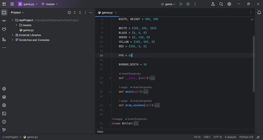The image size is (263, 140).
Task: Open 4 spaces indent settings
Action: coord(231,137)
